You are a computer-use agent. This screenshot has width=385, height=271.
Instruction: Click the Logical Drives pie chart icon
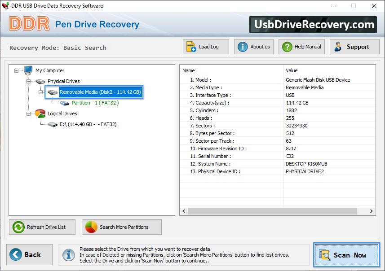click(x=40, y=114)
